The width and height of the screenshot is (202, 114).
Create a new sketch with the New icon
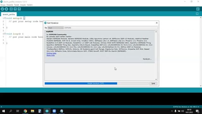11,9
